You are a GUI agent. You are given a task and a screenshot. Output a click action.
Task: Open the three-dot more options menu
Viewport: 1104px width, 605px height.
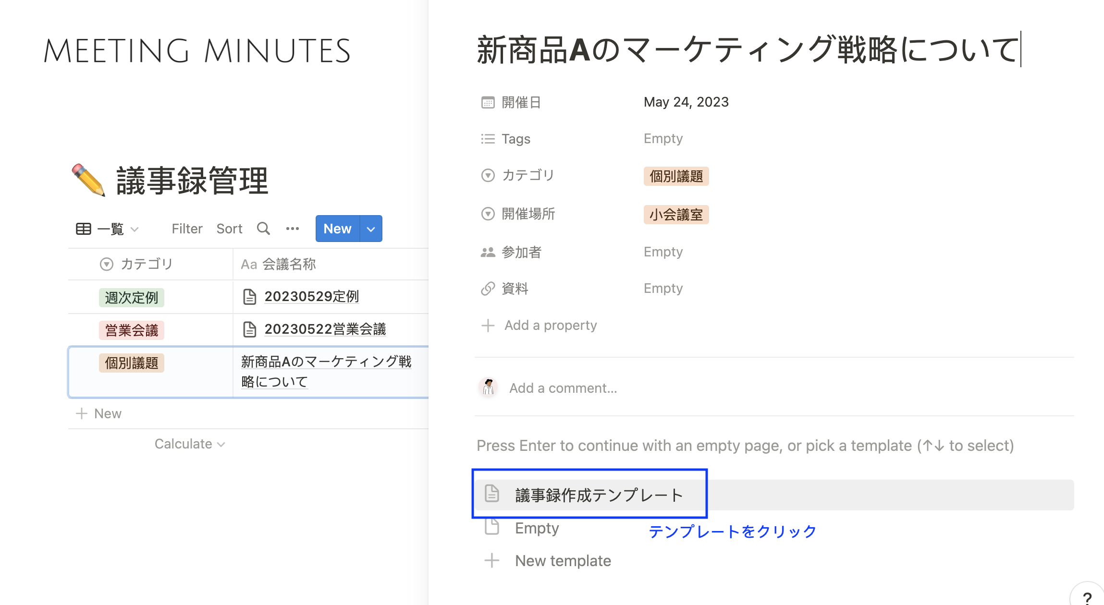[292, 229]
